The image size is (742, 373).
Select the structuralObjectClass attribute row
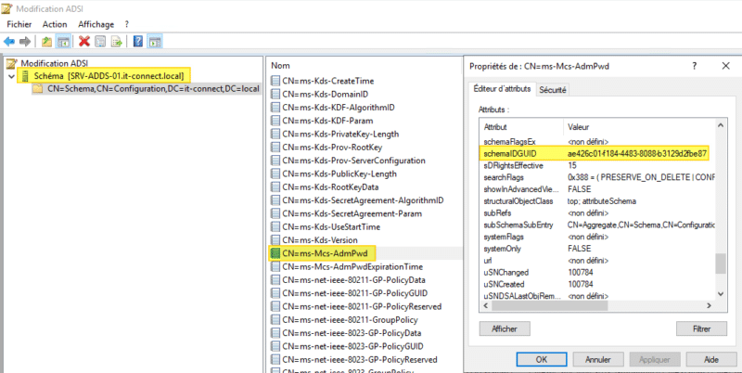596,201
